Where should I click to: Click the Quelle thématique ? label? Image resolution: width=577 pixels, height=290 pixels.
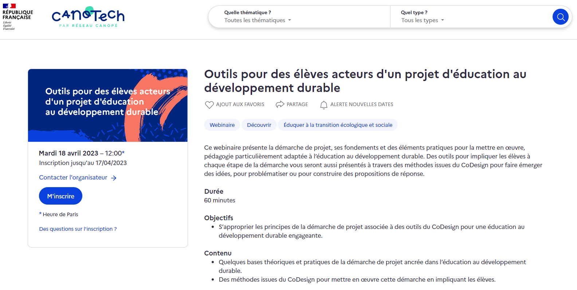coord(247,12)
